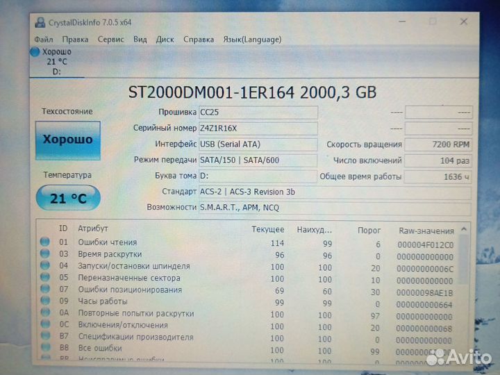The height and width of the screenshot is (375, 500).
Task: Click the Наихуд... column header
Action: coord(315,230)
